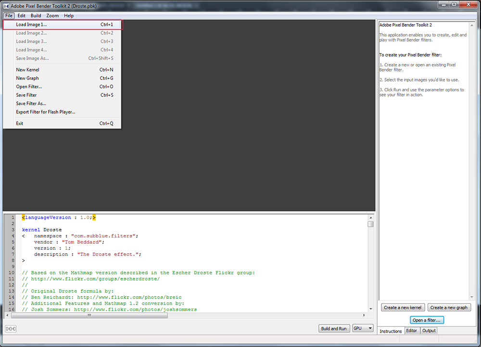Click the 'version : 1;' code line
The width and height of the screenshot is (481, 347).
(52, 248)
